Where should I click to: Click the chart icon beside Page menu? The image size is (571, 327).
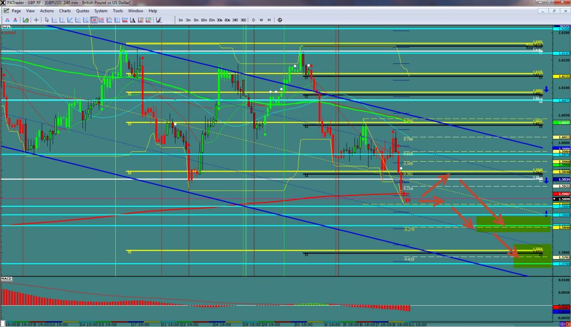(x=6, y=10)
